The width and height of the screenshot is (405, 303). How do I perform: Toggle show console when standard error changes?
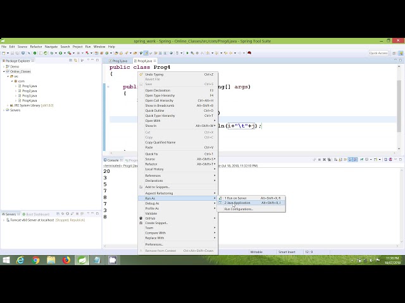coord(356,160)
